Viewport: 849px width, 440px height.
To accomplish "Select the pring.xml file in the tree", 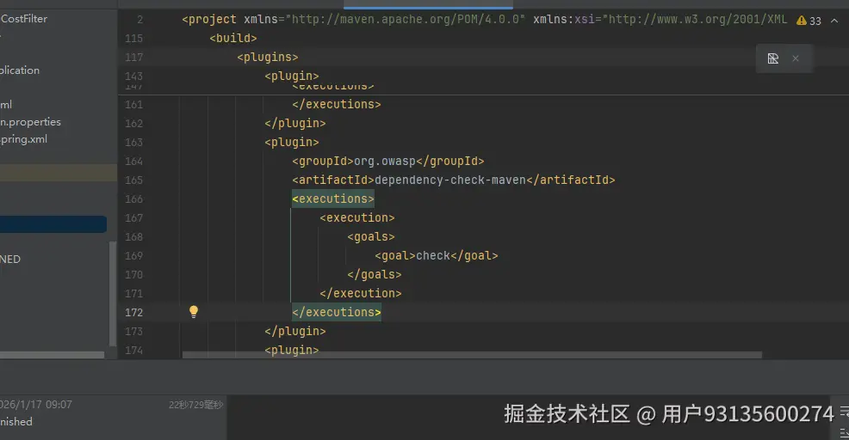I will point(23,139).
